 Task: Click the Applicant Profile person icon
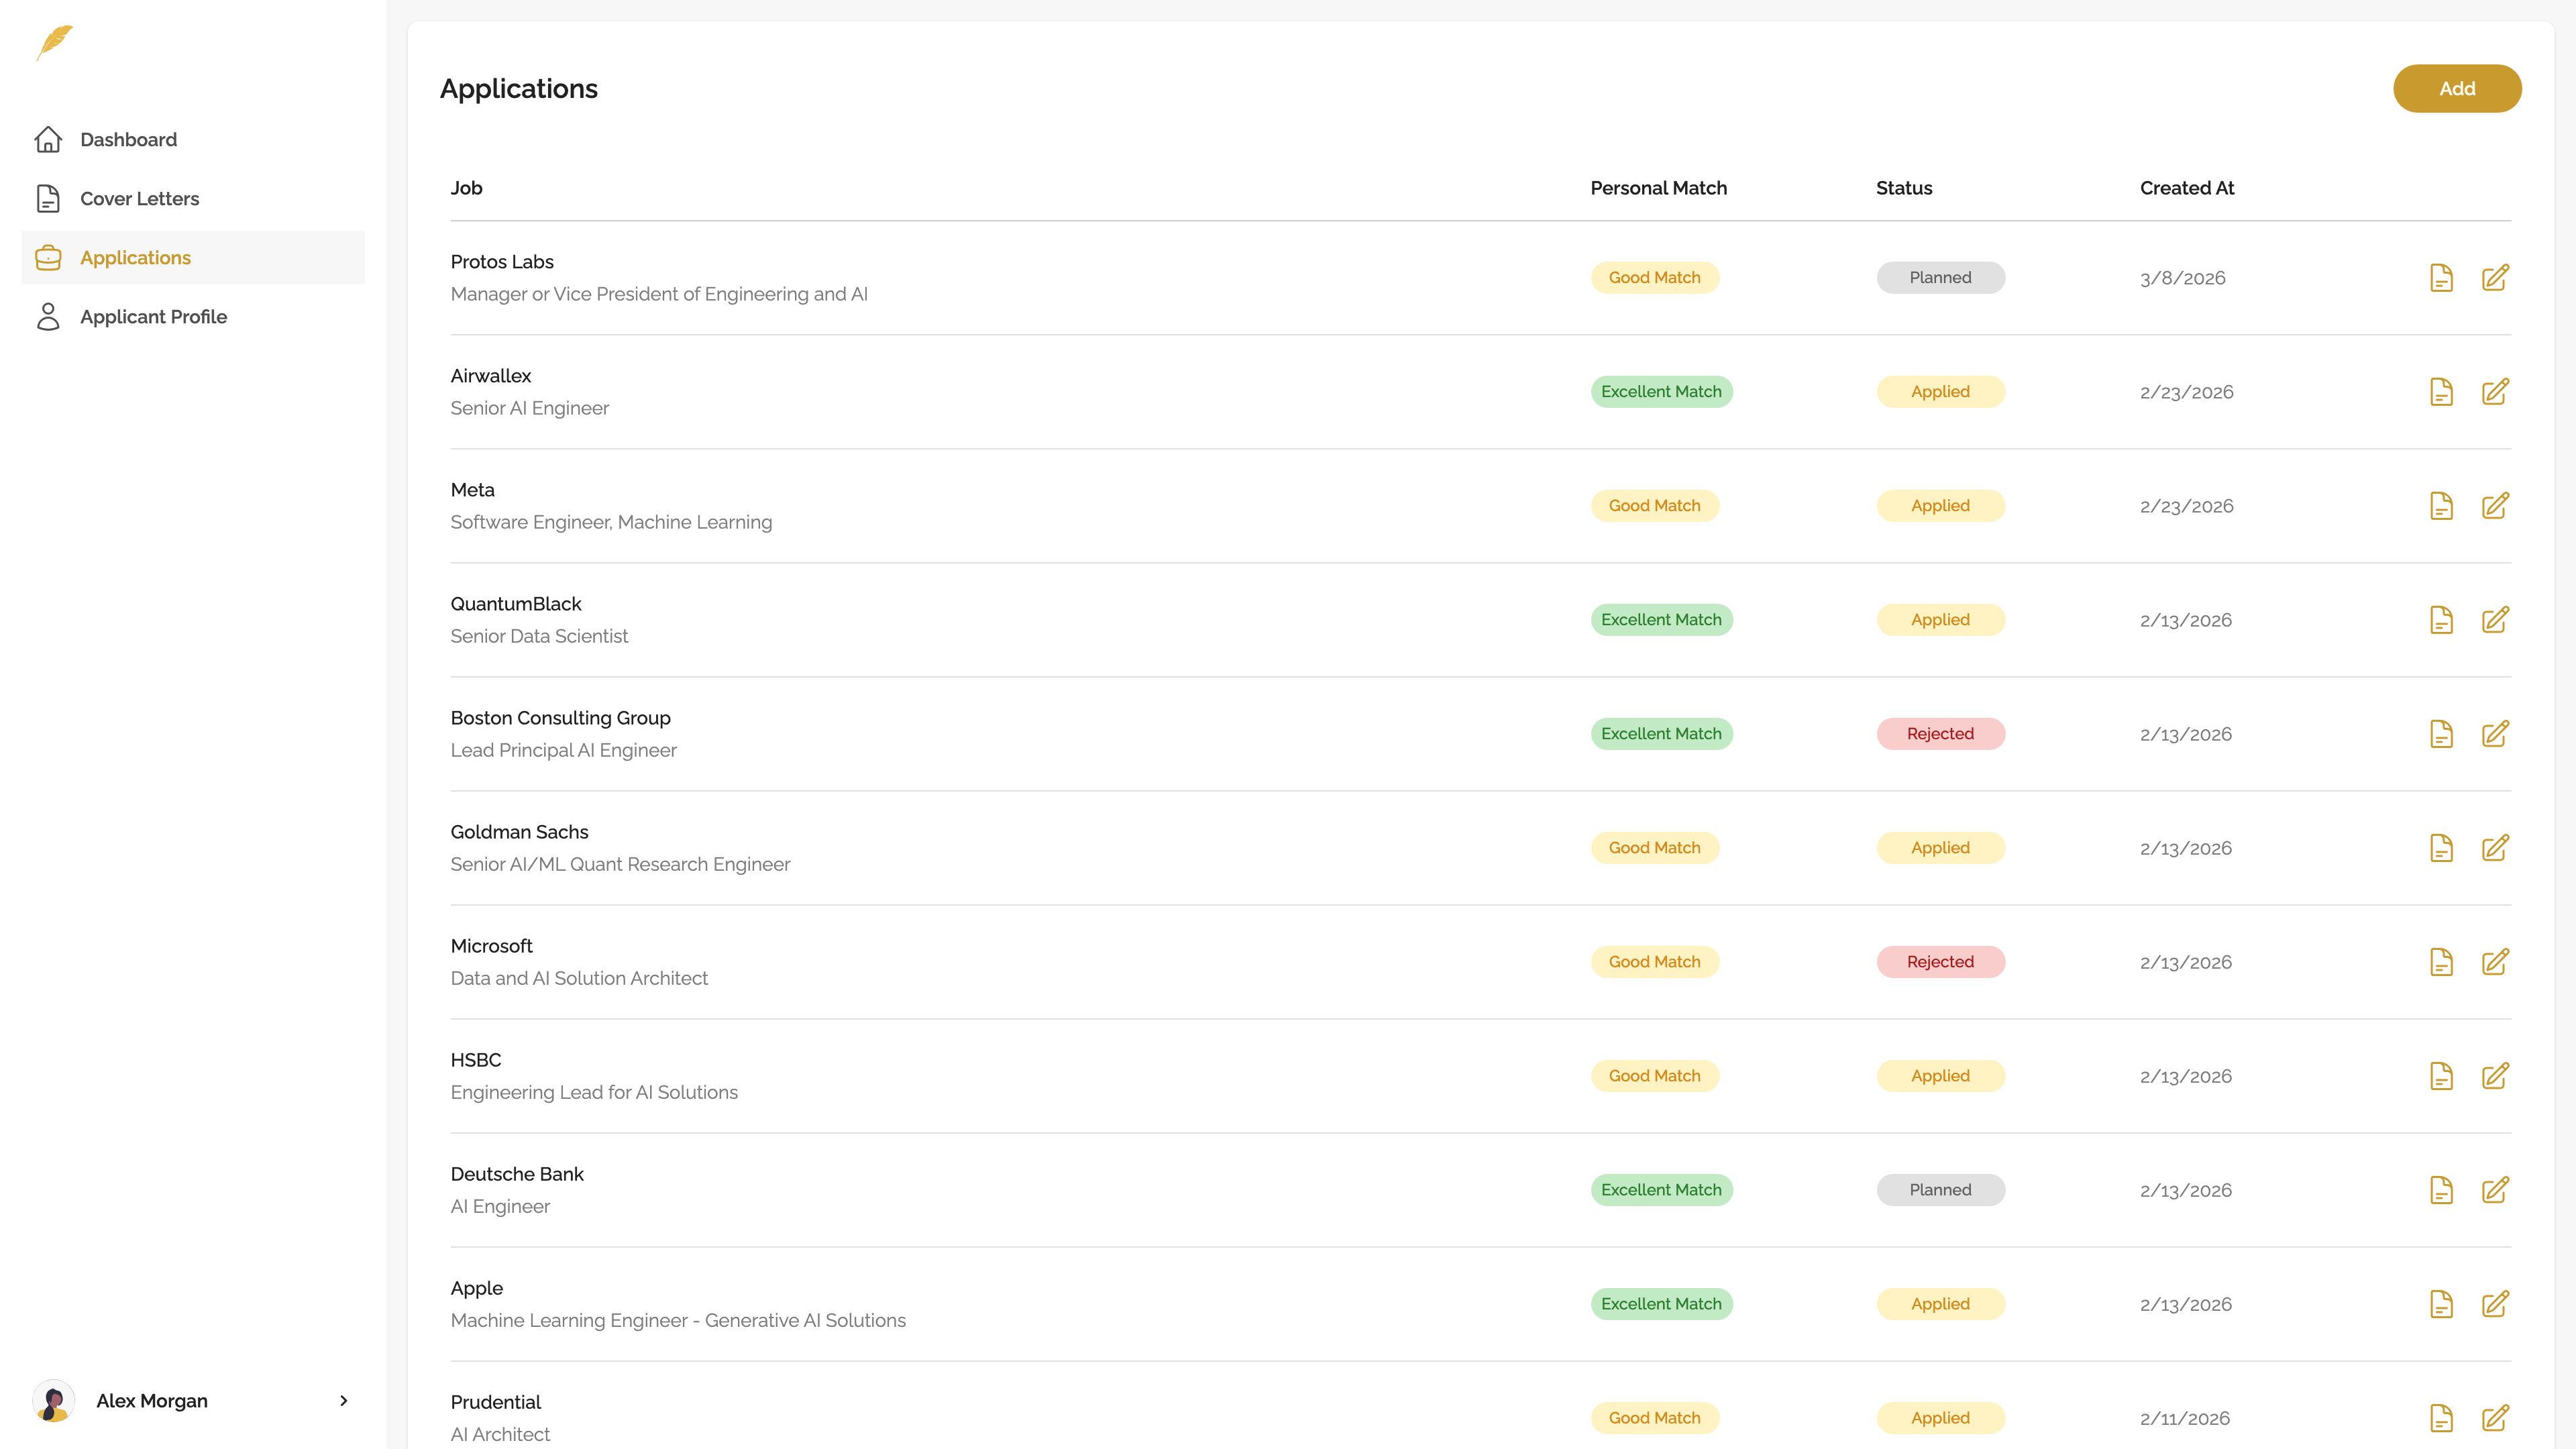pyautogui.click(x=48, y=317)
